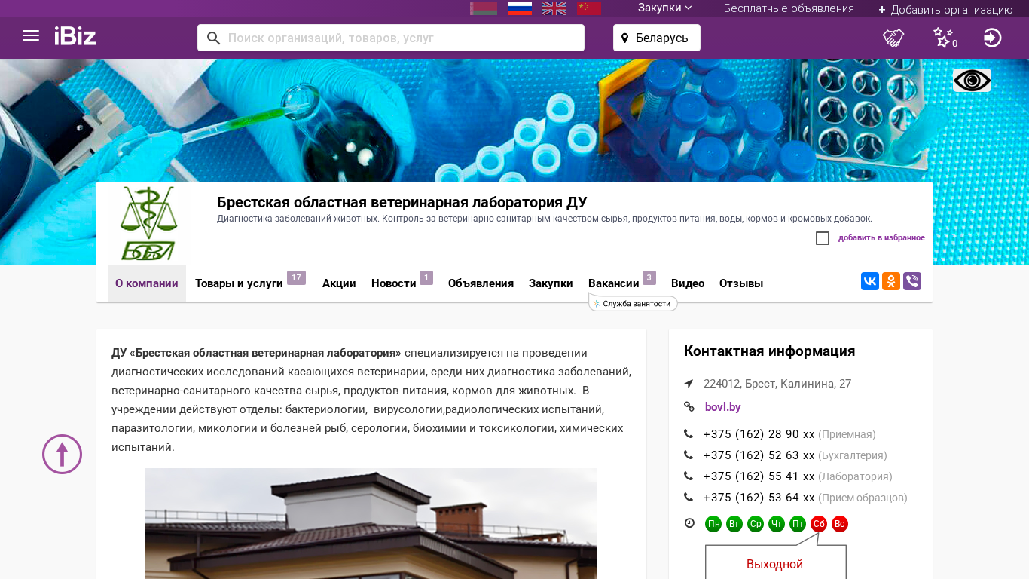Open the Отзывы tab

pyautogui.click(x=741, y=283)
